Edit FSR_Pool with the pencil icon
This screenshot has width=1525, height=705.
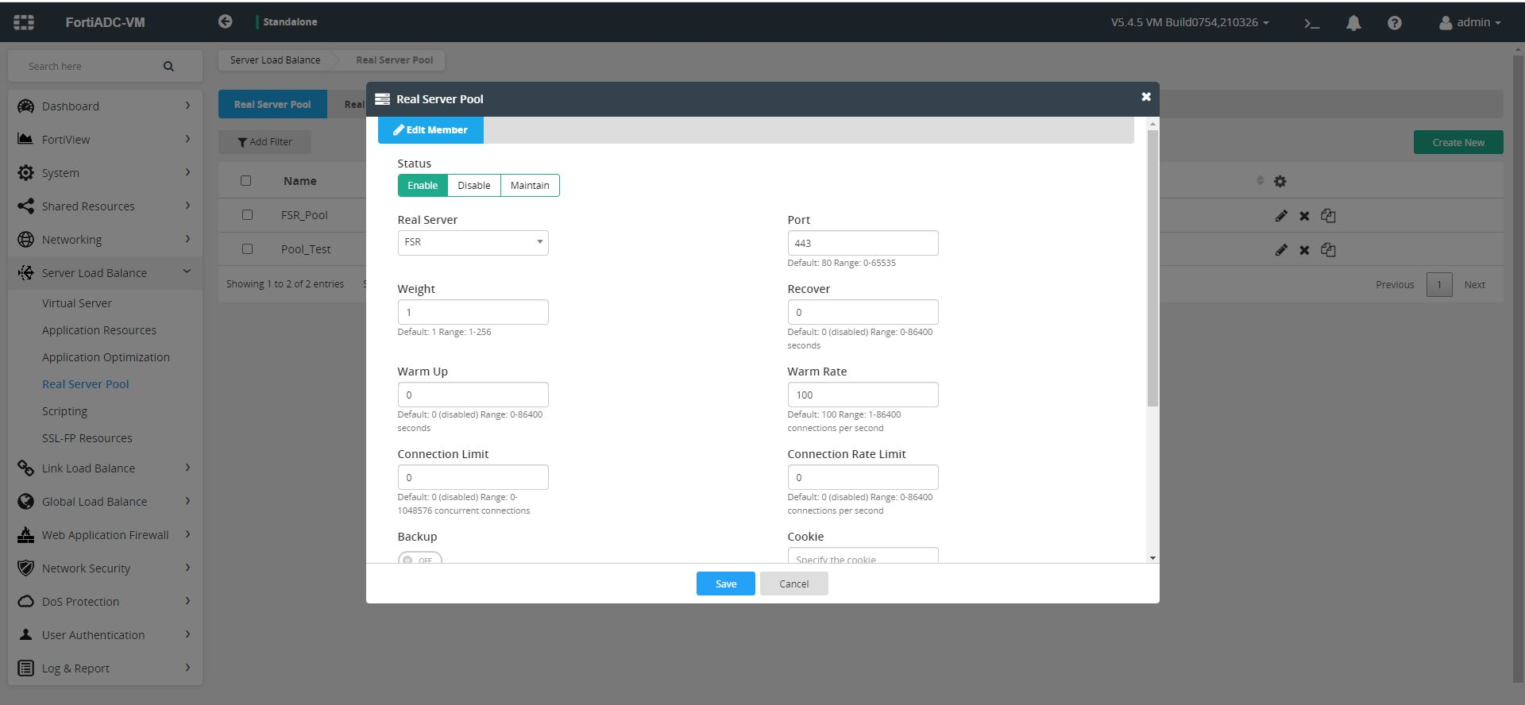pyautogui.click(x=1281, y=215)
